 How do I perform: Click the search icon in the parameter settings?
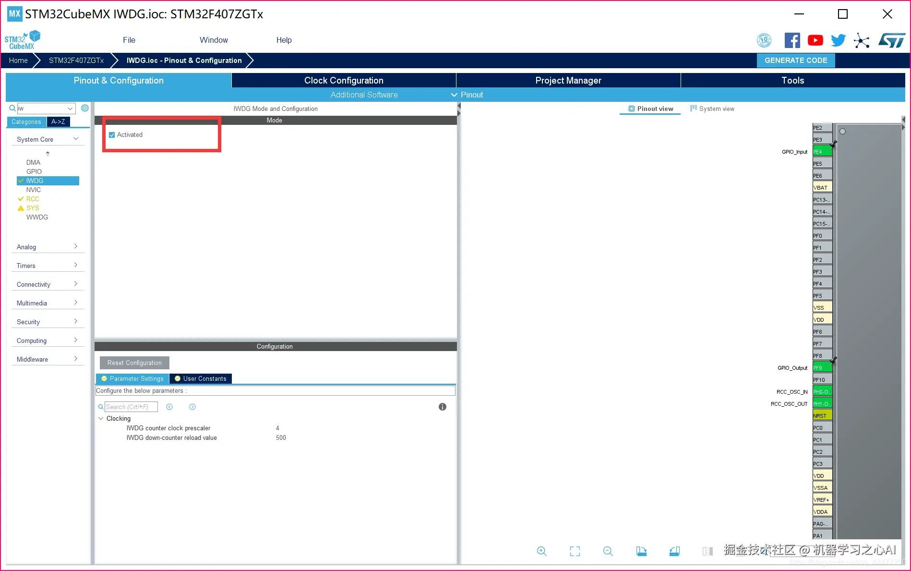pyautogui.click(x=101, y=407)
